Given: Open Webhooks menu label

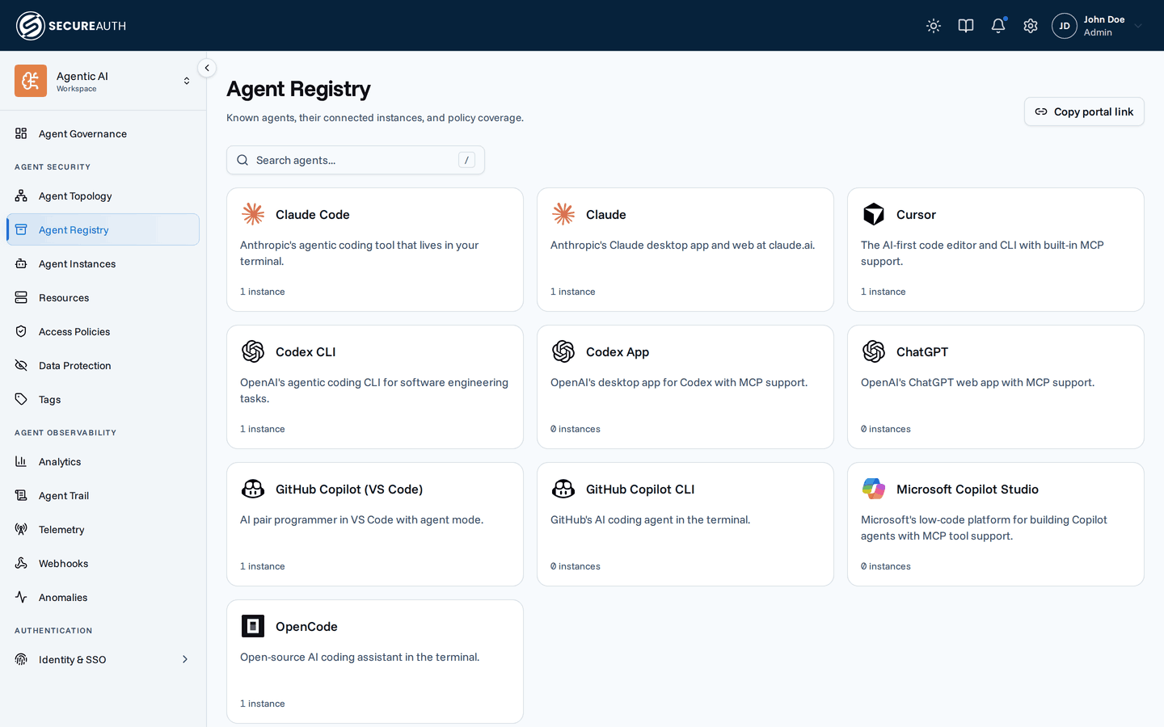Looking at the screenshot, I should point(63,563).
